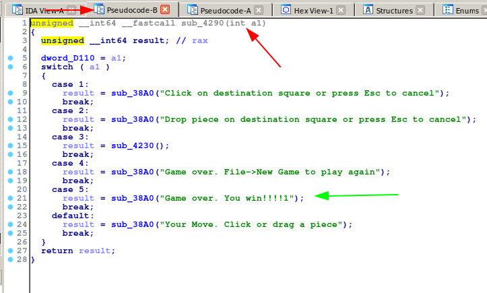Click the Enums tab icon
This screenshot has height=293, width=487.
click(447, 10)
